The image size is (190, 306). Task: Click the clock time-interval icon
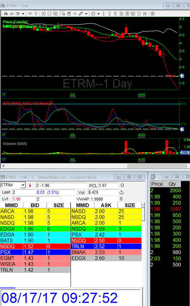click(x=93, y=14)
